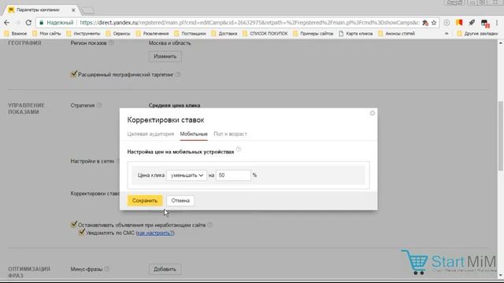Open Мои сайты bookmarks folder
This screenshot has width=504, height=283.
click(x=46, y=33)
